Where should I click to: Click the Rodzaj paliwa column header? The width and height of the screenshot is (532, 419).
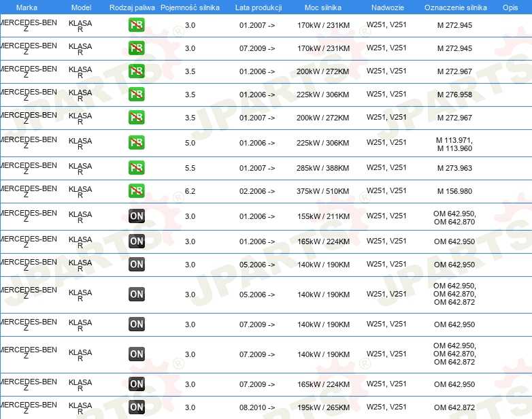[x=132, y=7]
